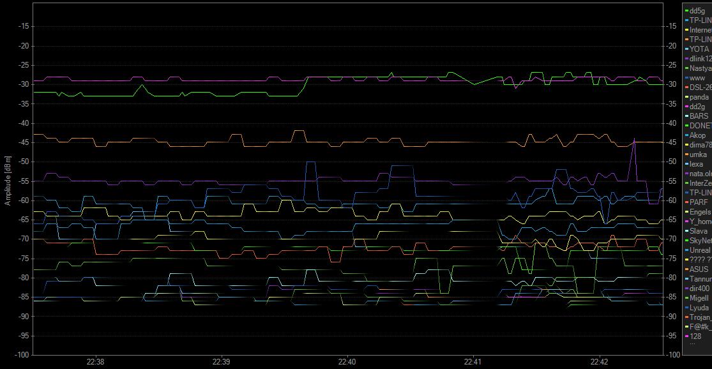Screen dimensions: 712x369
Task: Click the Nastya legend entry
Action: pos(699,68)
